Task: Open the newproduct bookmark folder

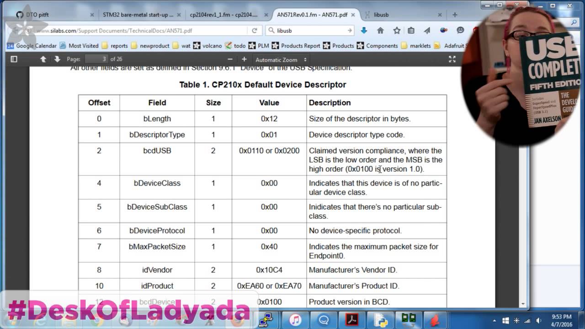Action: point(150,46)
